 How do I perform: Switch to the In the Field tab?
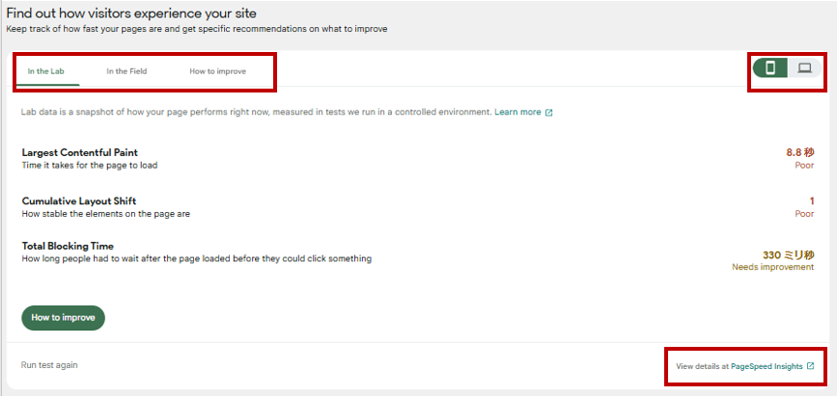pos(127,71)
